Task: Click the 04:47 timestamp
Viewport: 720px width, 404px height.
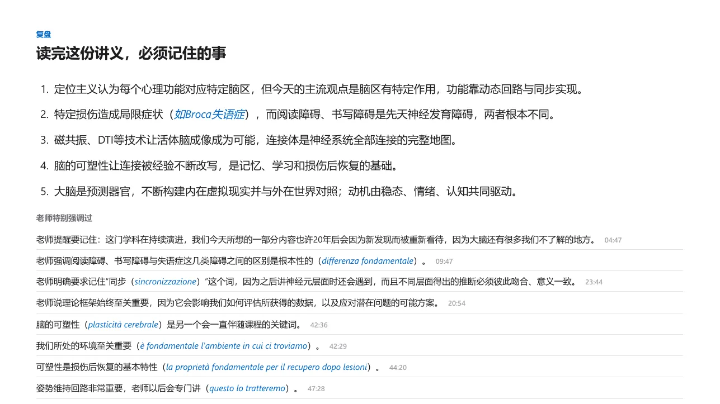Action: coord(613,240)
